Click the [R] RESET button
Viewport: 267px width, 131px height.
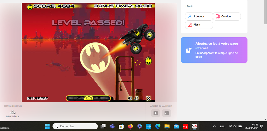pos(38,98)
